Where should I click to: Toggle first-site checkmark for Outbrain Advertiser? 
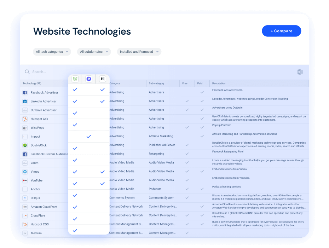[x=75, y=113]
